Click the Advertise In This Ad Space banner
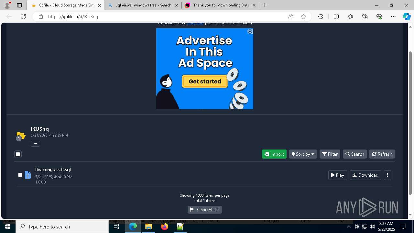The image size is (414, 233). [205, 69]
